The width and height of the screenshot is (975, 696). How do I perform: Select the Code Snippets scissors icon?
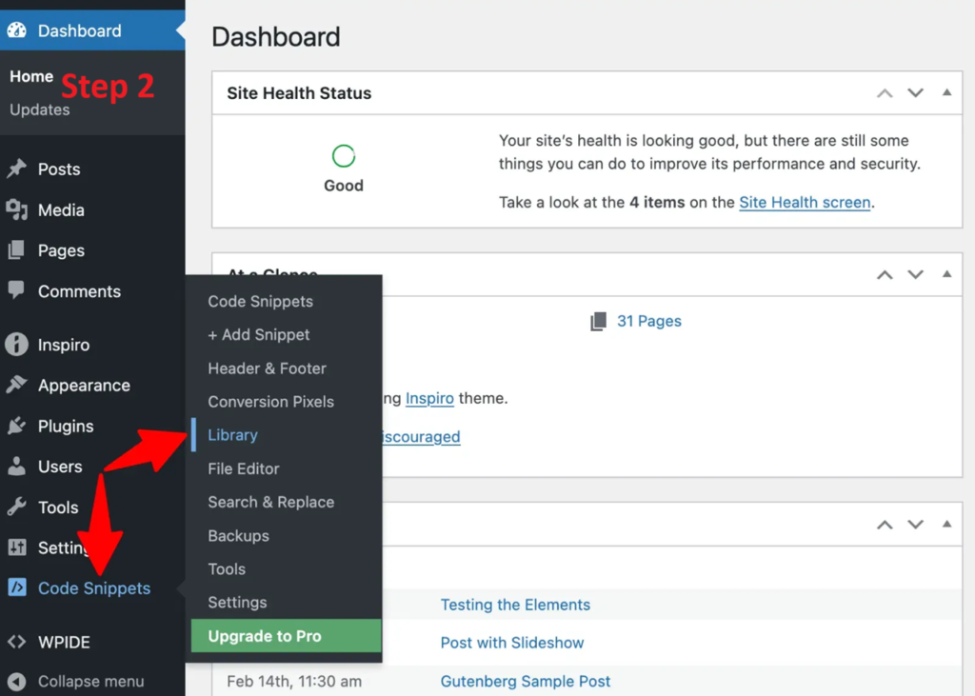tap(19, 588)
